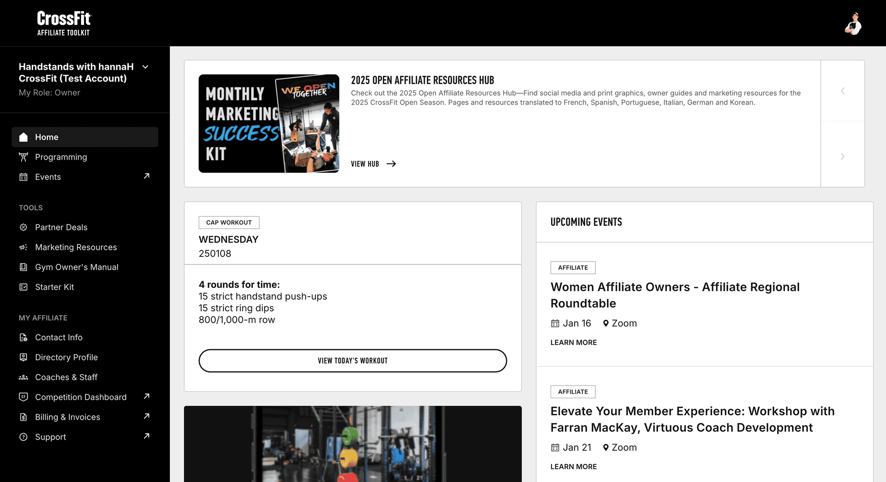Go to the Home menu item

pyautogui.click(x=85, y=137)
